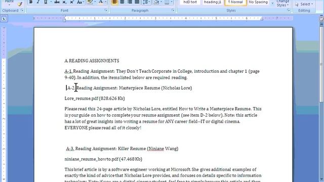
Task: Click the 'A-3.' underlined label
Action: 70,149
